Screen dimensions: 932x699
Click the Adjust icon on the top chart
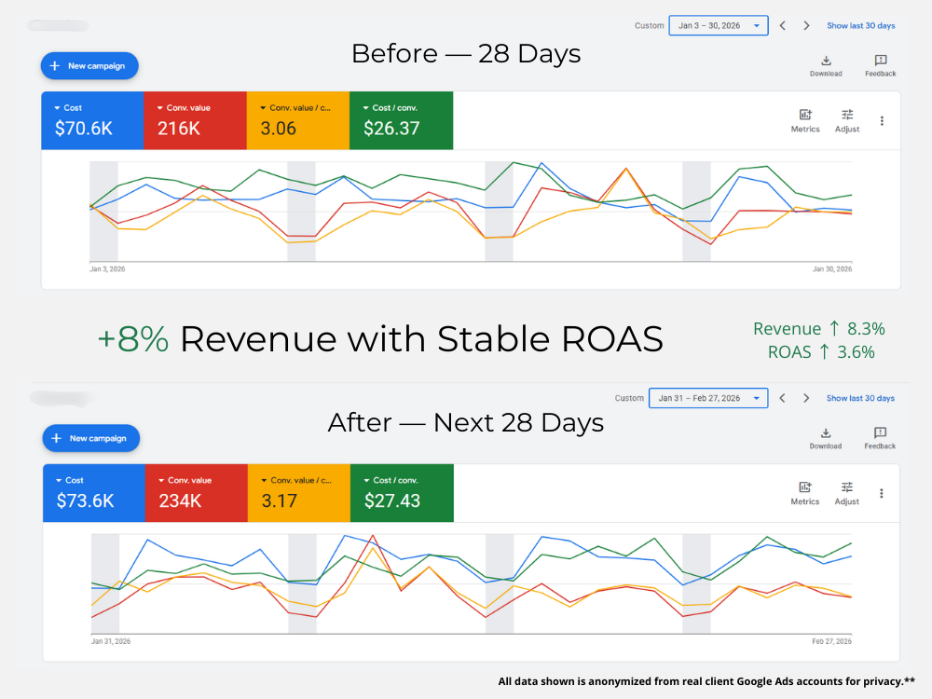click(847, 116)
